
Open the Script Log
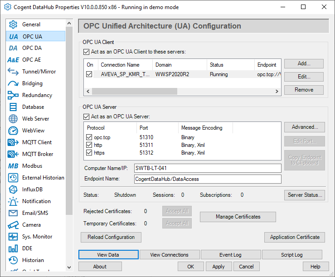[292, 255]
